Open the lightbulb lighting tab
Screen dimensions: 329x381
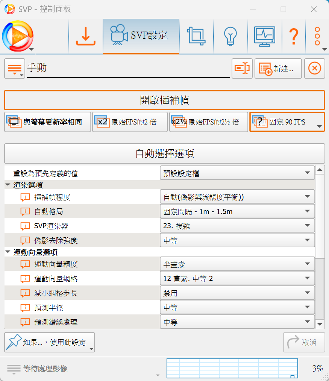pyautogui.click(x=230, y=36)
